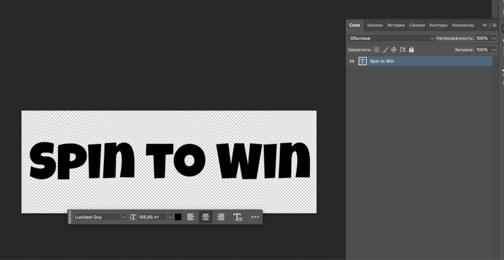Screen dimensions: 504x260
Task: Toggle lock all padlock icon
Action: pos(411,50)
